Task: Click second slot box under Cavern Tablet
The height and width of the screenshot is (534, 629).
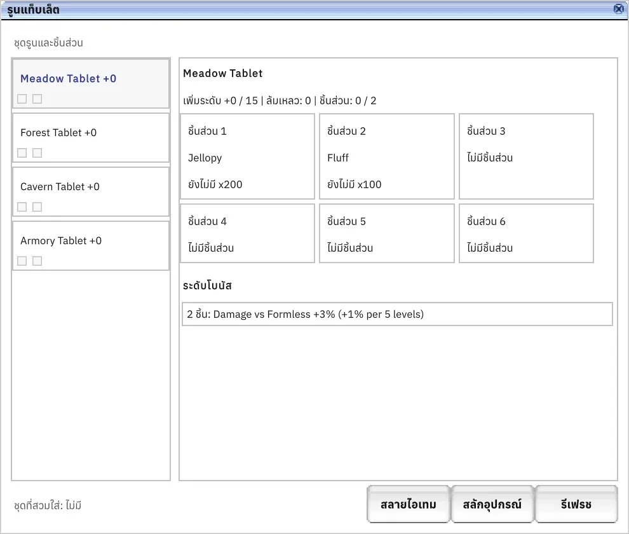Action: 37,207
